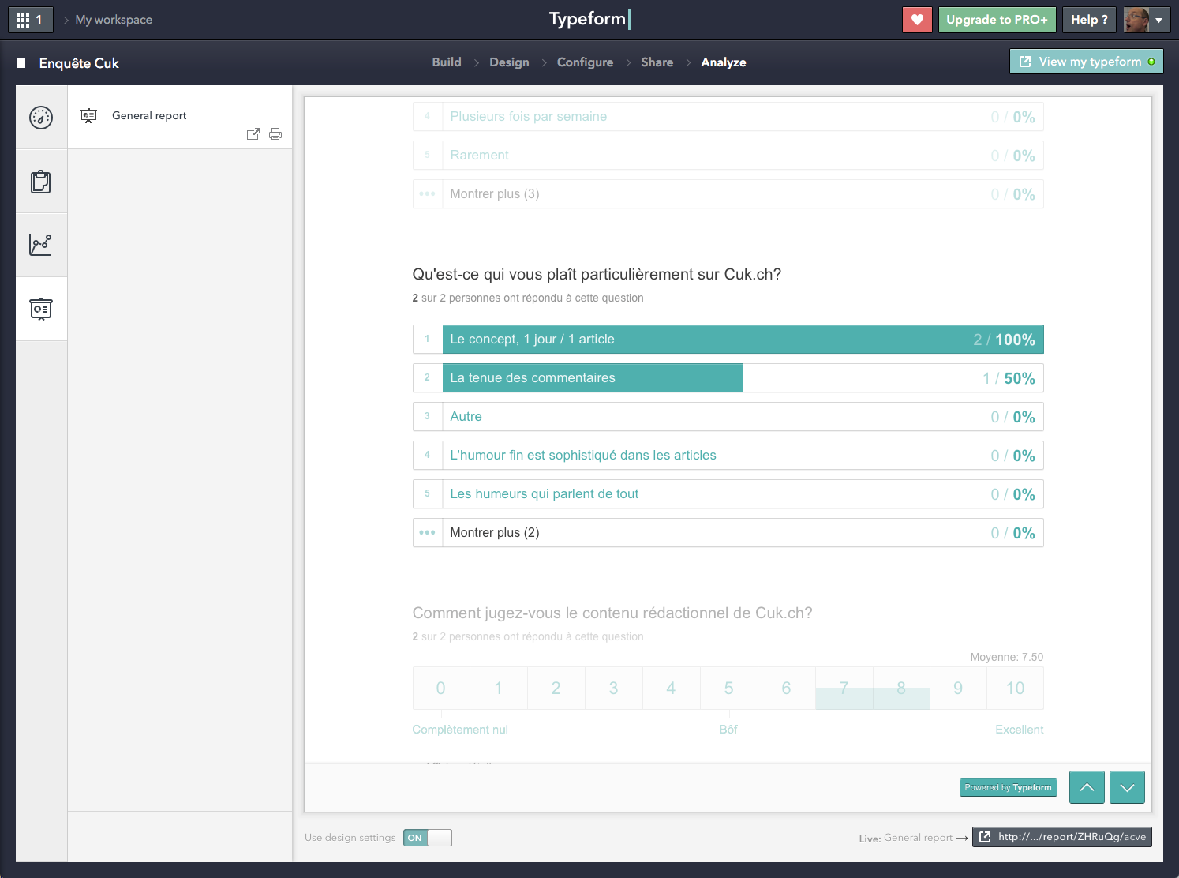Open General report in new window icon
The height and width of the screenshot is (878, 1179).
[253, 134]
